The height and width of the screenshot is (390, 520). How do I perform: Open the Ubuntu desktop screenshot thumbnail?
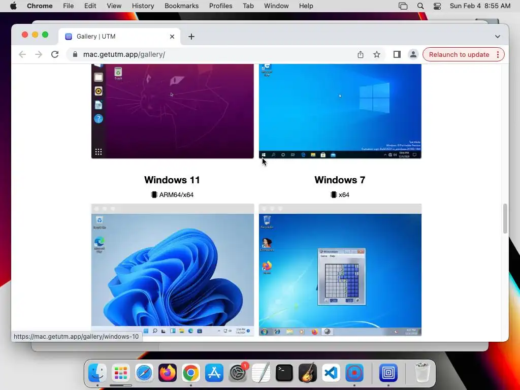pos(173,111)
